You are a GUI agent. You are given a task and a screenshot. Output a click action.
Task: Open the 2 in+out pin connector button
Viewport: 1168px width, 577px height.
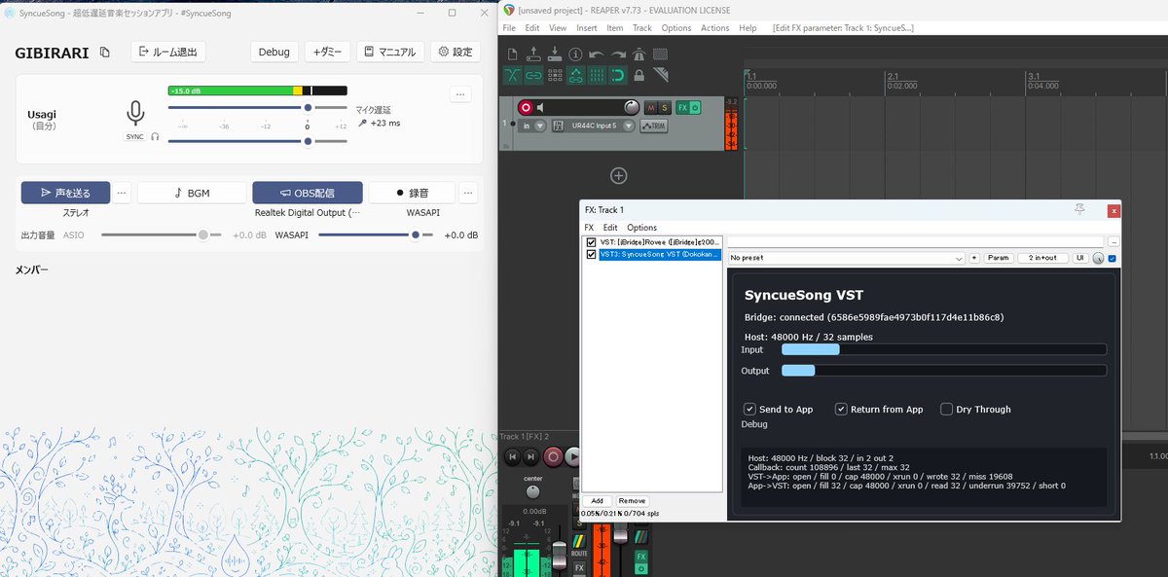click(1041, 258)
